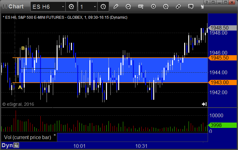Image resolution: width=238 pixels, height=150 pixels.
Task: Click the yellow A annotation label
Action: pos(20,87)
